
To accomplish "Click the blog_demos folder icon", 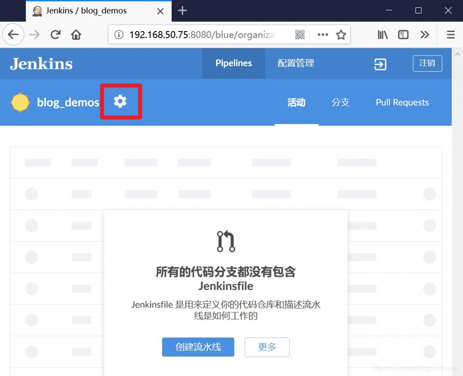I will 20,102.
